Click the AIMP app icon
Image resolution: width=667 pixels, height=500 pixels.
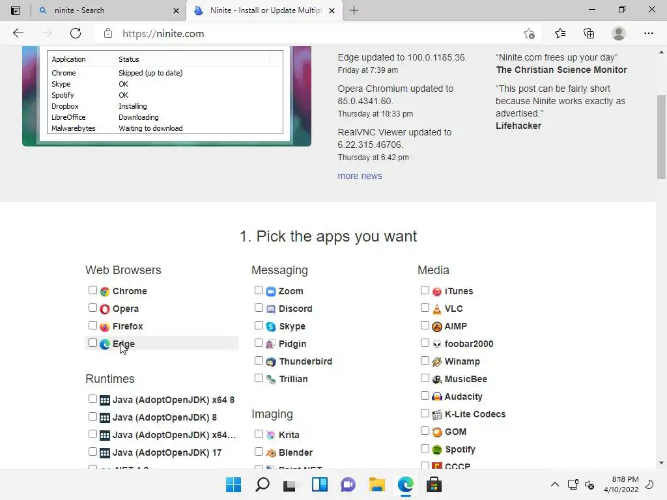[x=437, y=327]
